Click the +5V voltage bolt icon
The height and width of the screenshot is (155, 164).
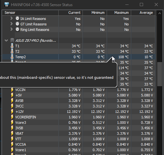pos(12,95)
